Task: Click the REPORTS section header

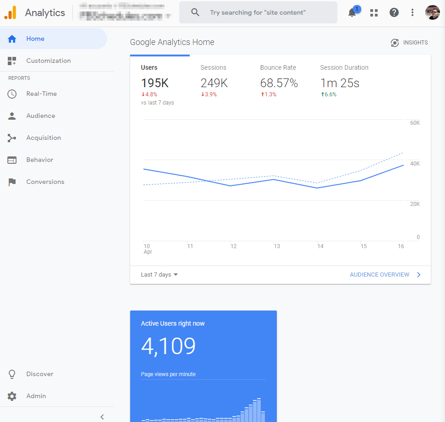Action: (19, 78)
